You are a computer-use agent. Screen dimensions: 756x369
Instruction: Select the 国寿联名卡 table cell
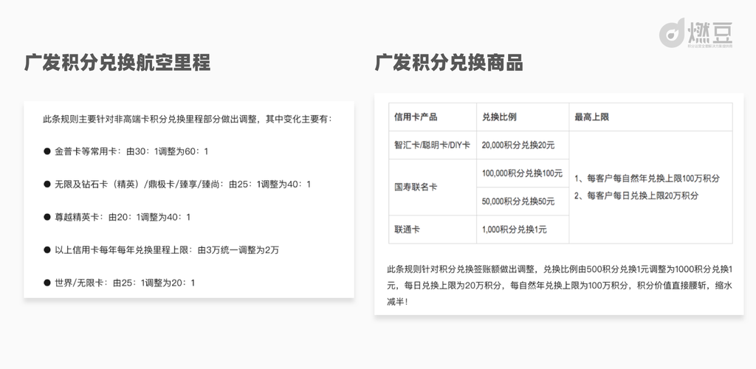[x=416, y=187]
